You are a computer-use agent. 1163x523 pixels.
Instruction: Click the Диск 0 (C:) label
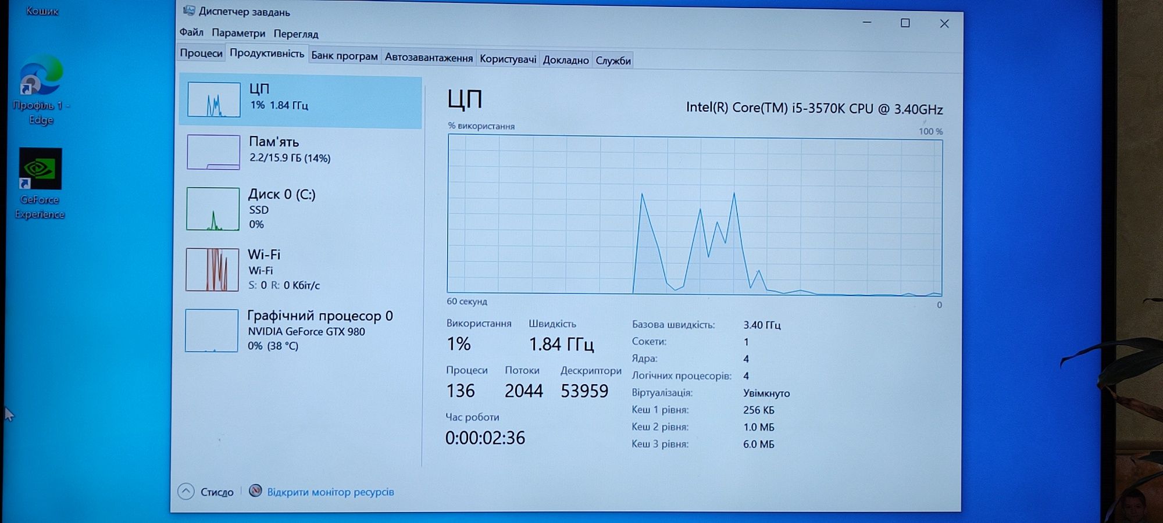(x=282, y=194)
